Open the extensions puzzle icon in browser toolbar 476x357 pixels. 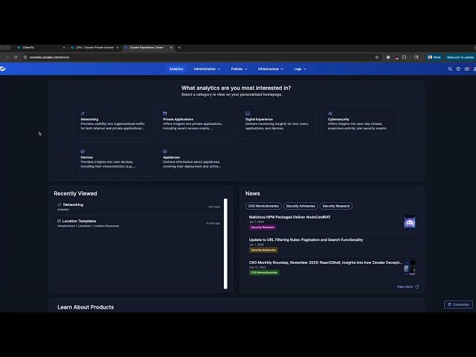coord(405,57)
